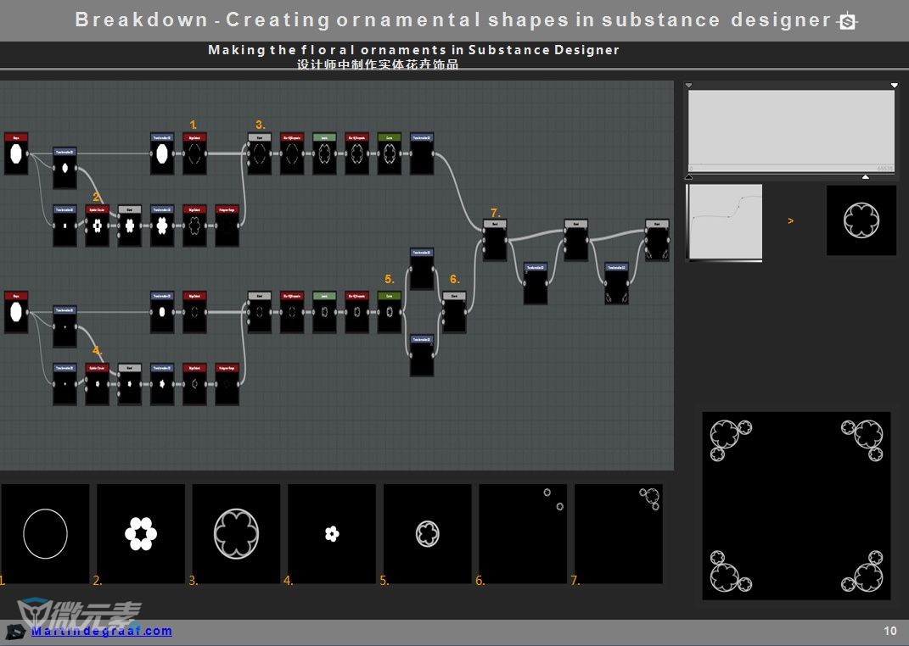Select the Shape node starting the lower chain
The image size is (909, 646).
(16, 312)
